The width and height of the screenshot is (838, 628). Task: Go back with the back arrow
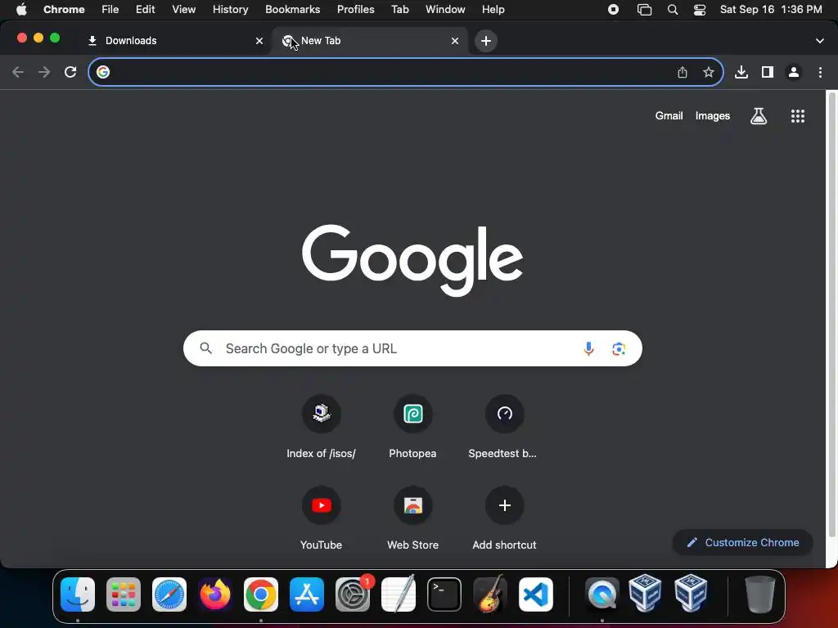click(18, 72)
